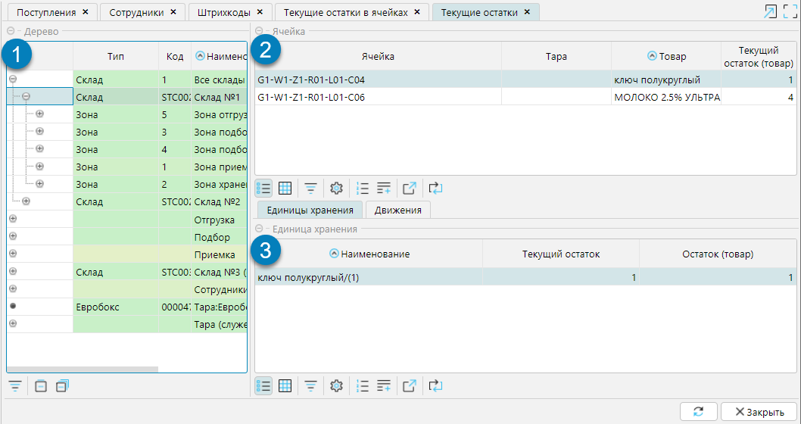This screenshot has height=424, width=801.
Task: Expand the zone with code 4
Action: [x=39, y=148]
